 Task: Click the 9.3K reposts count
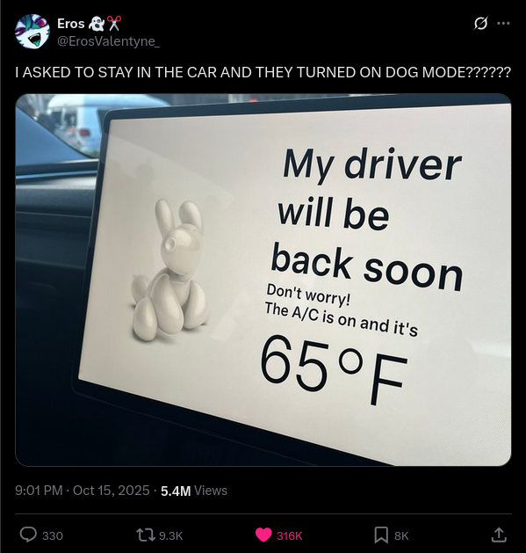coord(171,535)
